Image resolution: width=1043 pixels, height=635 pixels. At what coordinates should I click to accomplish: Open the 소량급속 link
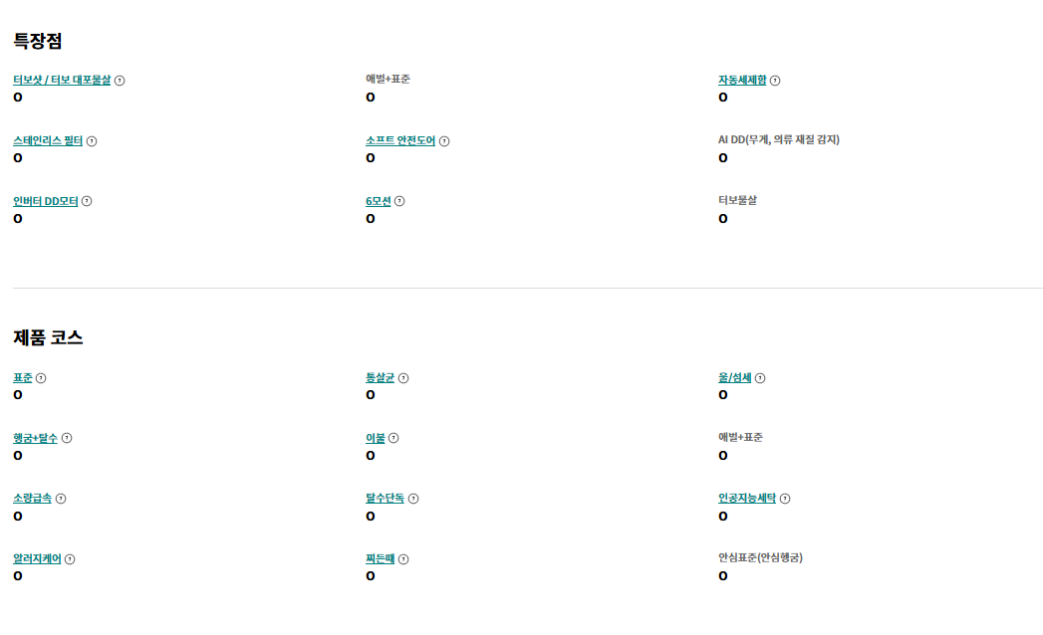pos(33,498)
